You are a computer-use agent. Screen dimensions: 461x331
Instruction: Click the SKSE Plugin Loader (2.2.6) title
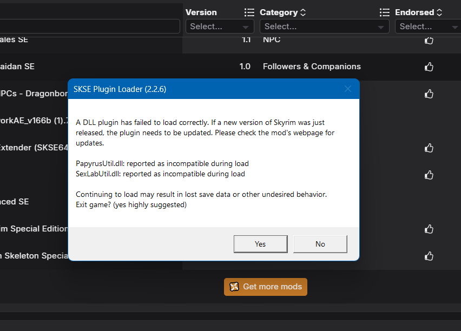(120, 89)
